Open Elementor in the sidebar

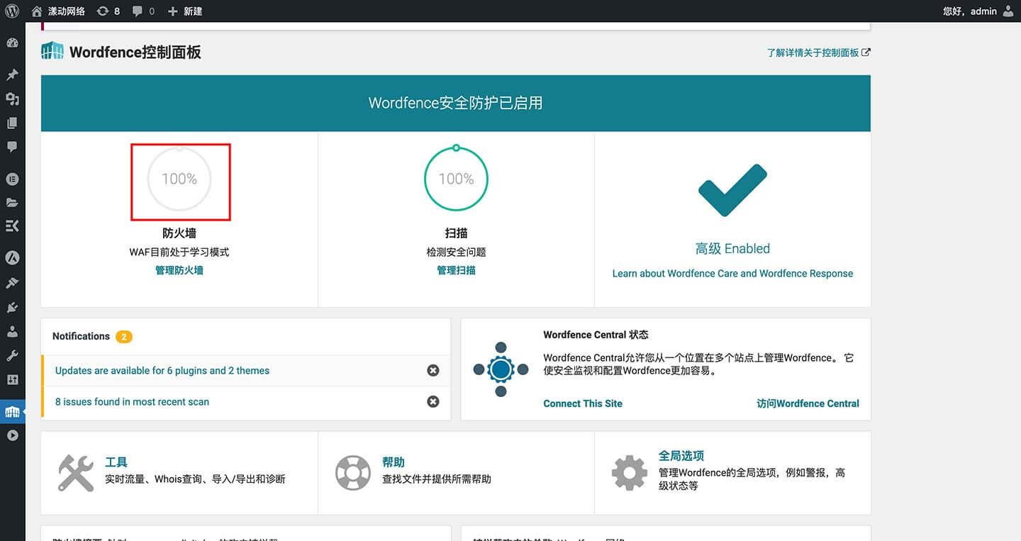tap(12, 179)
